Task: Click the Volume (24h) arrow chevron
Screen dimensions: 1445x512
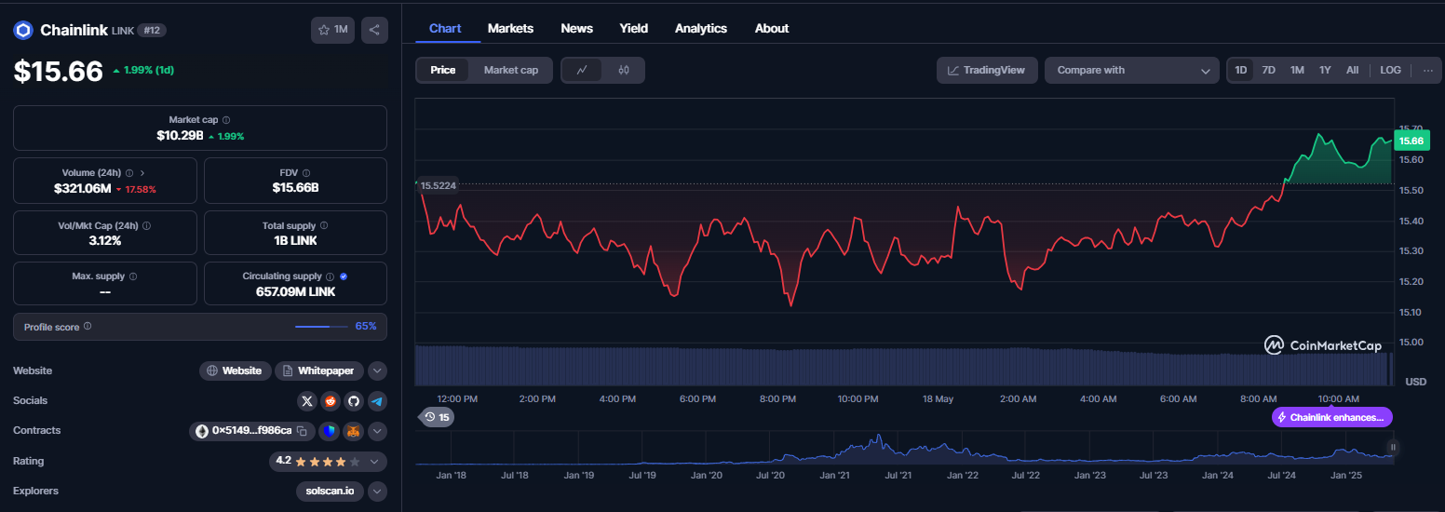Action: click(x=142, y=173)
